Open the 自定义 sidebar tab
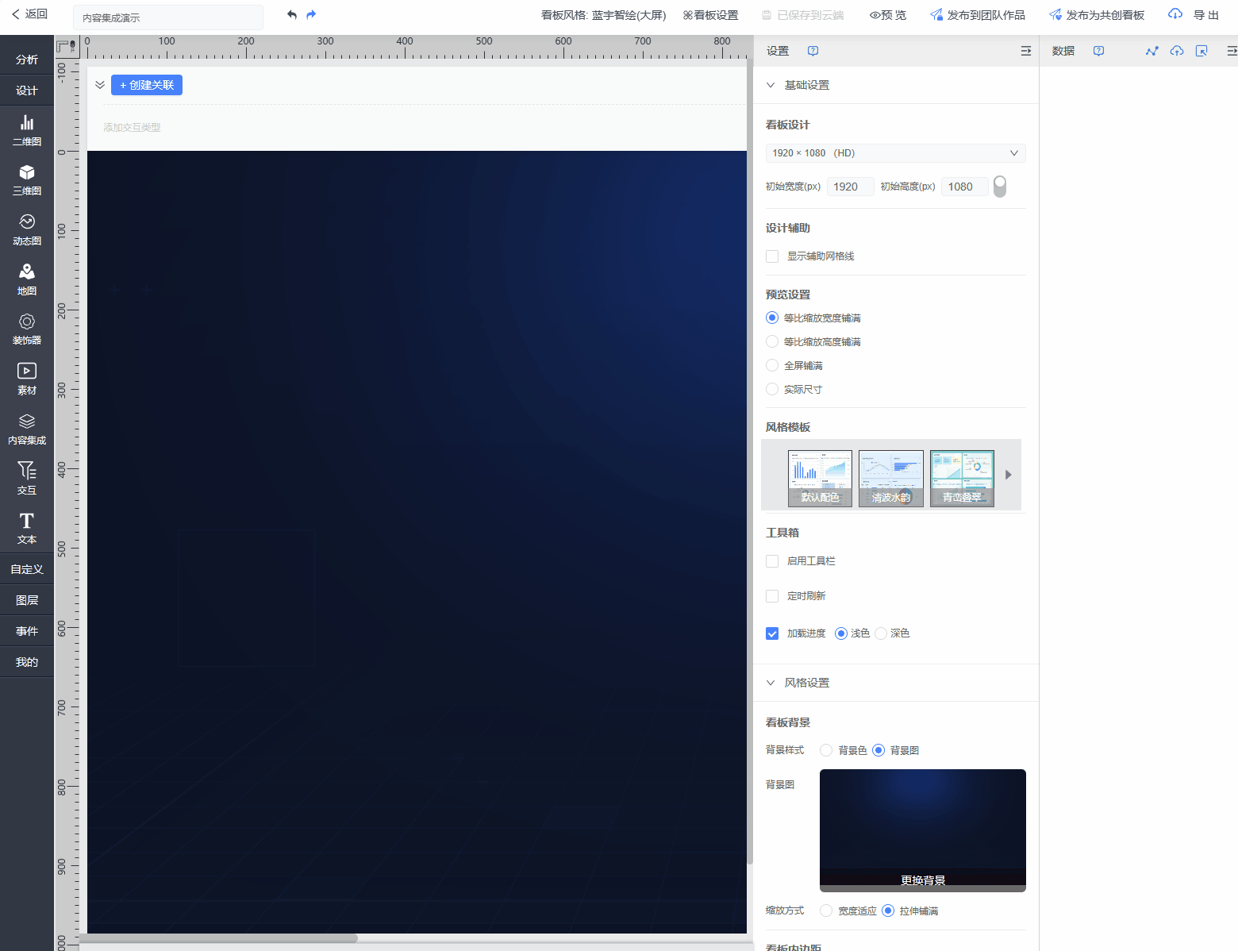Viewport: 1238px width, 951px height. click(27, 569)
